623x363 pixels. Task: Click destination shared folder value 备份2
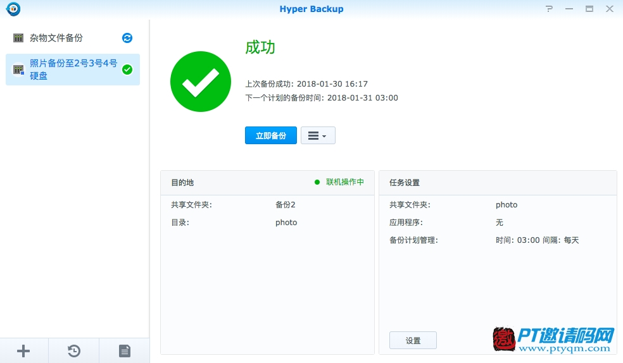pos(286,205)
